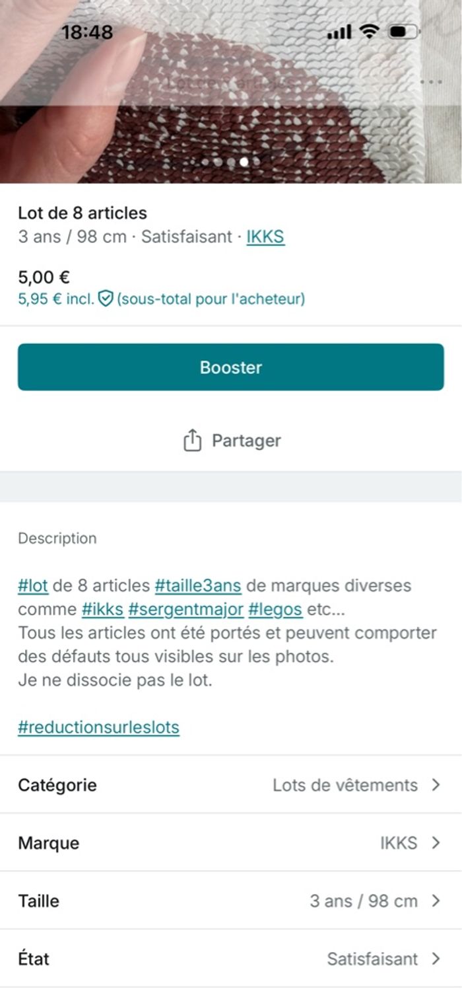Tap the buyer protection shield icon
462x1001 pixels.
pyautogui.click(x=106, y=299)
